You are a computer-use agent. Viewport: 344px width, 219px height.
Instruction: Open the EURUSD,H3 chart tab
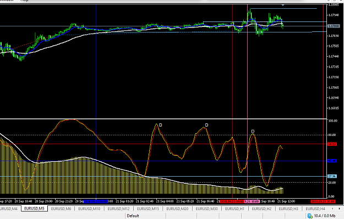point(288,209)
